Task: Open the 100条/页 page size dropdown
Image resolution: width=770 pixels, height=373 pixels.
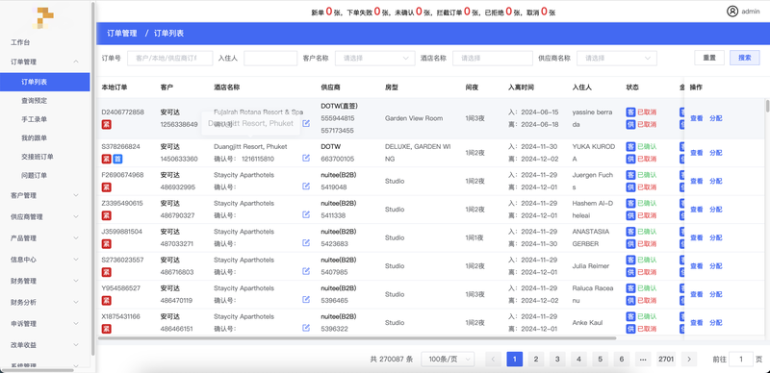Action: point(448,360)
